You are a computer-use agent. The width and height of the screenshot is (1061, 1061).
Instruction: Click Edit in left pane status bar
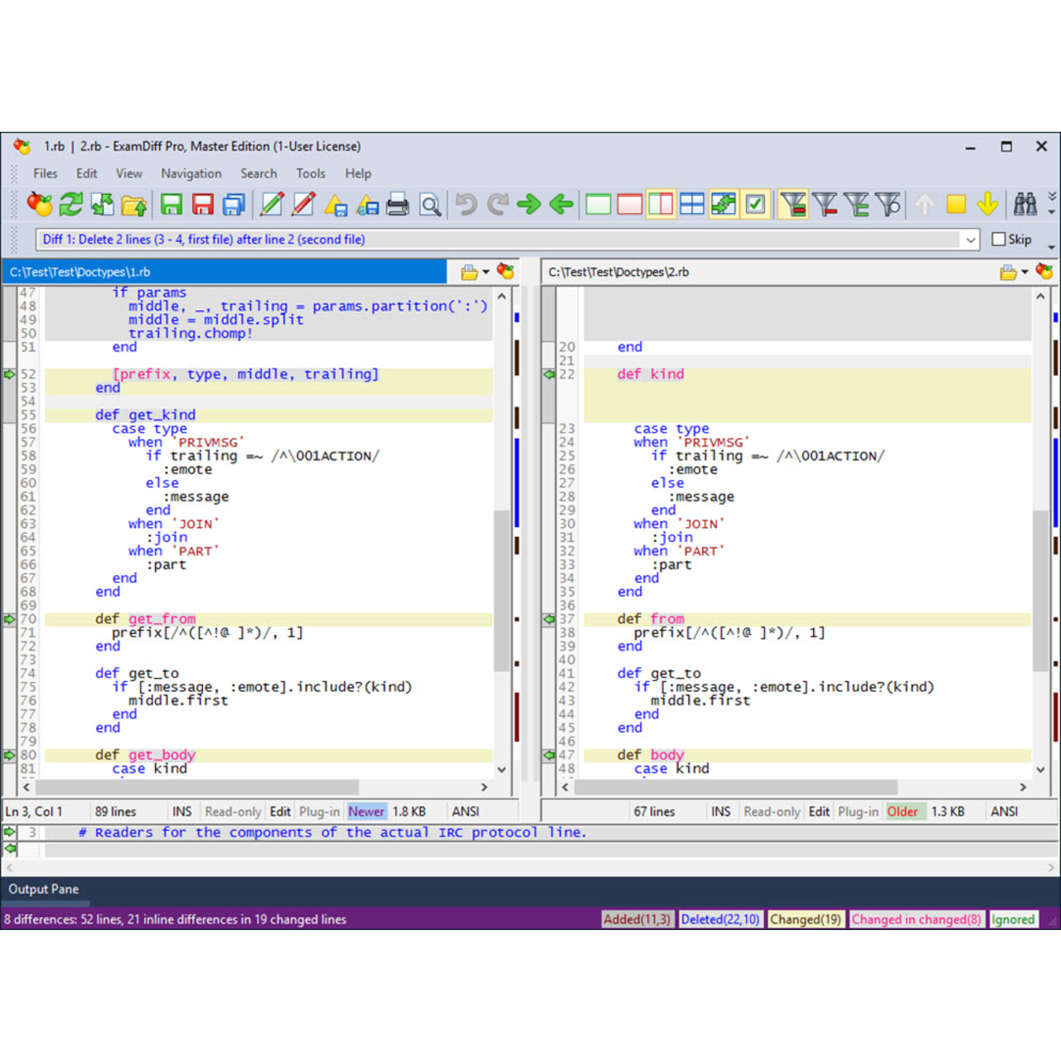280,811
